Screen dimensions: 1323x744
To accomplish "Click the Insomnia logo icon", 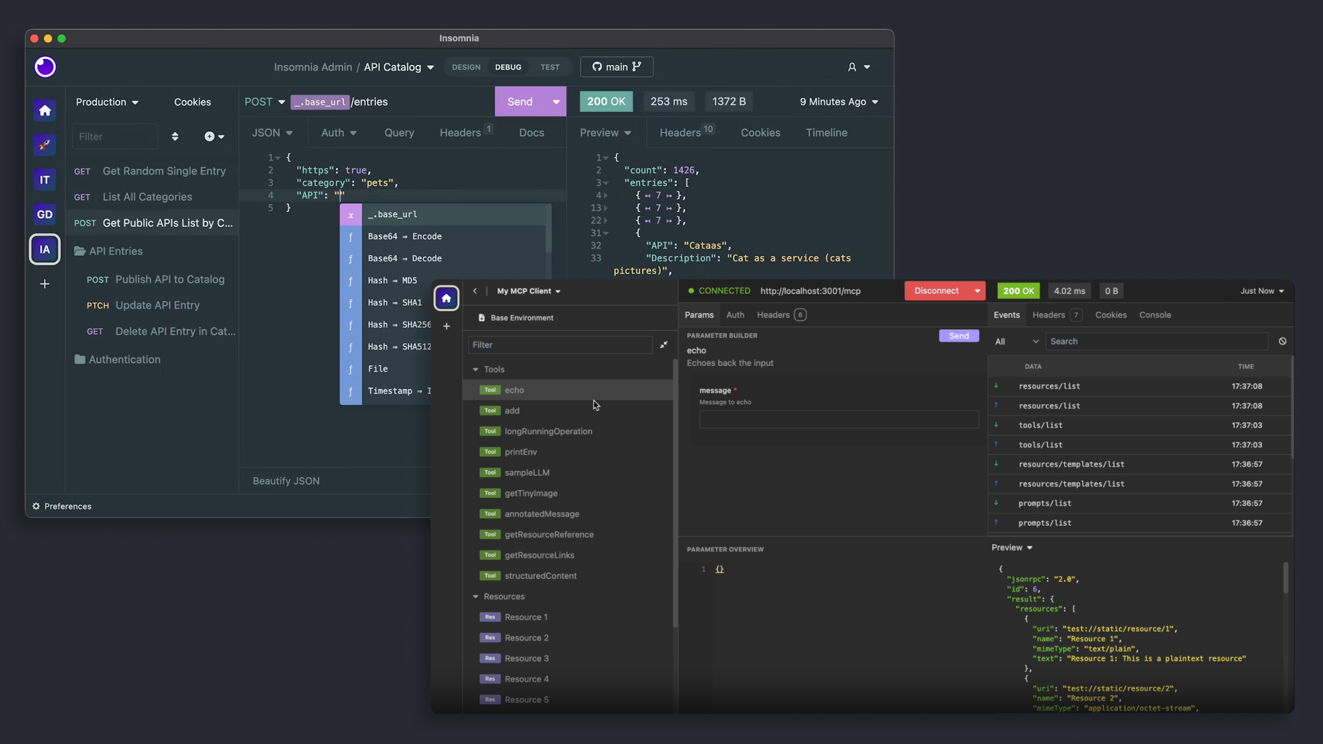I will point(45,67).
